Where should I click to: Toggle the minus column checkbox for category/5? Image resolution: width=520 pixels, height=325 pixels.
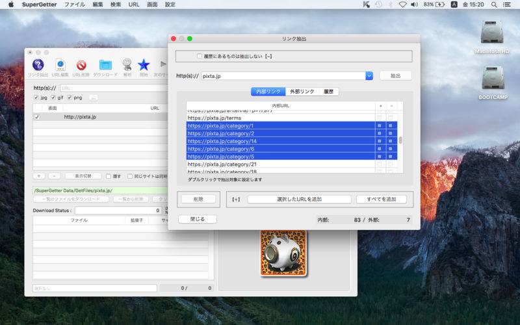click(x=391, y=157)
